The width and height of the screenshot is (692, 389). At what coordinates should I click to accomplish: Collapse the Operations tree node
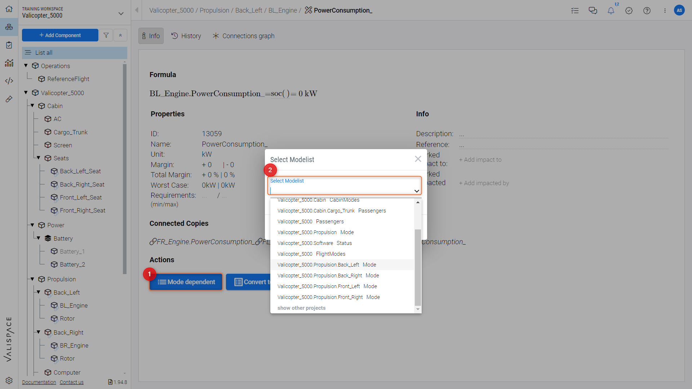click(x=26, y=66)
